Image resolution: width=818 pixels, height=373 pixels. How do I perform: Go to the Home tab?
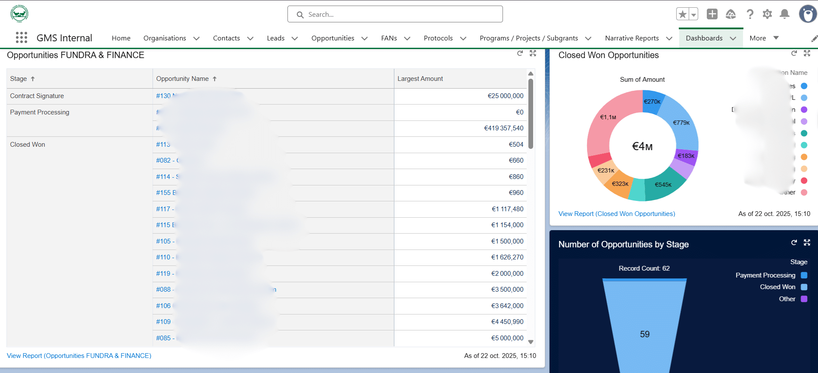[121, 38]
